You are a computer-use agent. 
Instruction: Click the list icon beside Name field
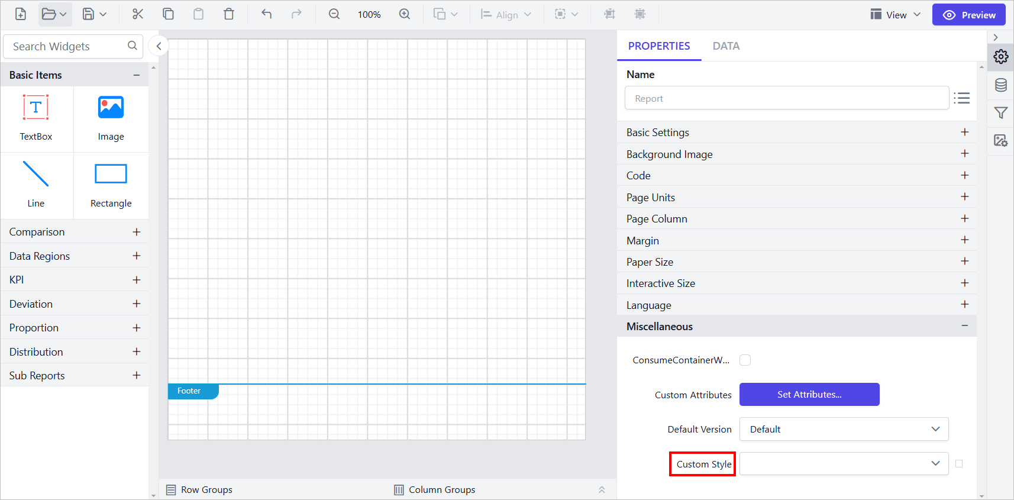pyautogui.click(x=962, y=98)
